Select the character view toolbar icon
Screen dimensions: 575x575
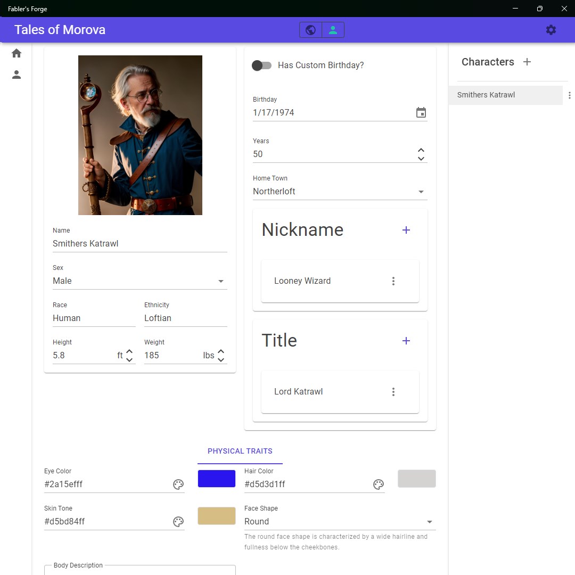click(x=333, y=29)
